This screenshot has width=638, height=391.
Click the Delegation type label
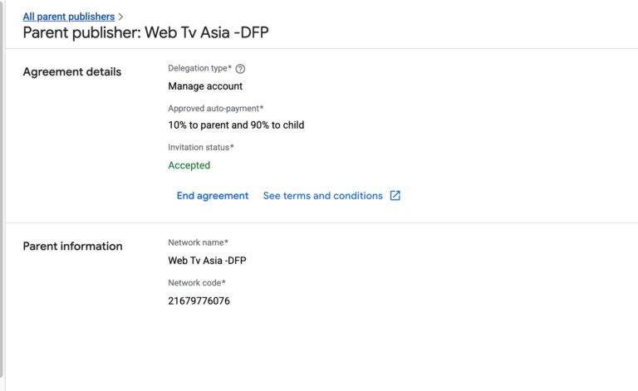click(199, 68)
